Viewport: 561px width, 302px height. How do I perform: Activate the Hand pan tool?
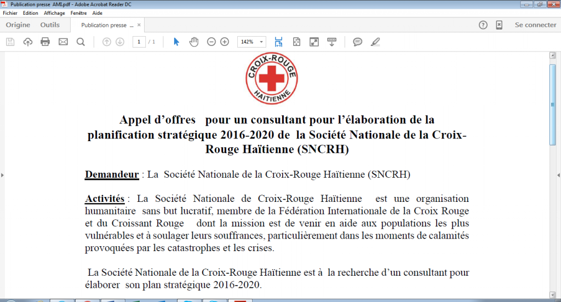pos(194,42)
